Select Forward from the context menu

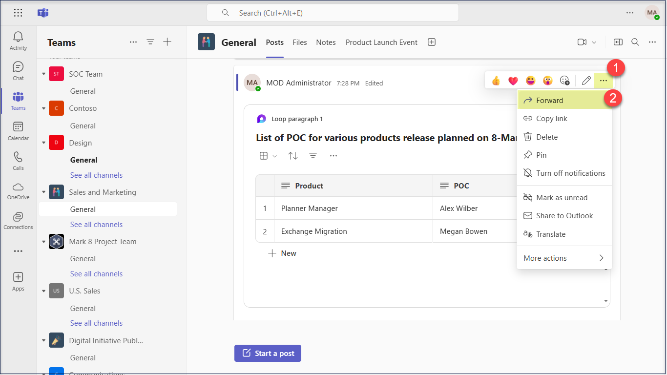pyautogui.click(x=549, y=101)
